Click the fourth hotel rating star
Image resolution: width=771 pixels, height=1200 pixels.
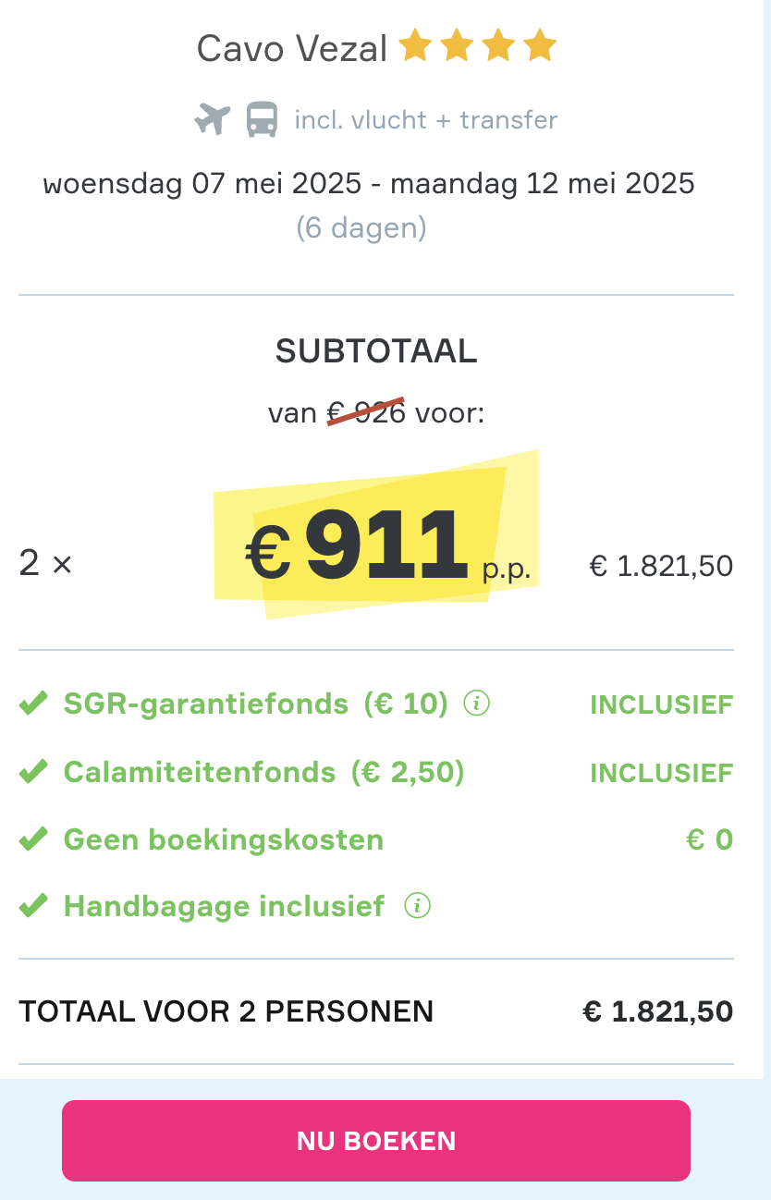tap(539, 46)
